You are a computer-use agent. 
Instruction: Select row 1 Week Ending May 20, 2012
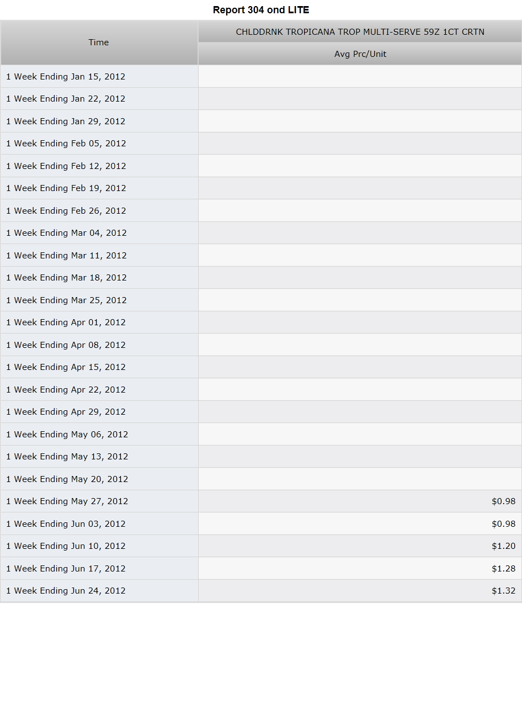(x=261, y=479)
